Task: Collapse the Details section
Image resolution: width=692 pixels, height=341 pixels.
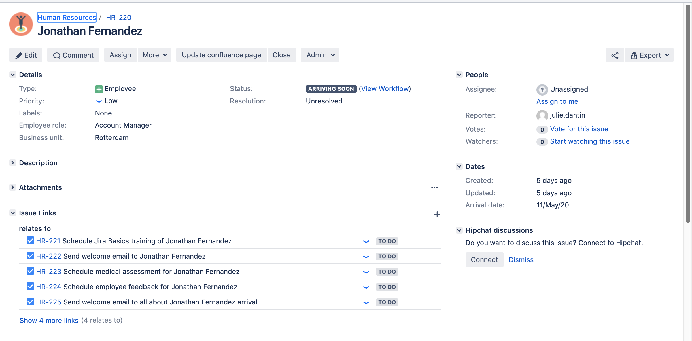Action: [x=12, y=75]
